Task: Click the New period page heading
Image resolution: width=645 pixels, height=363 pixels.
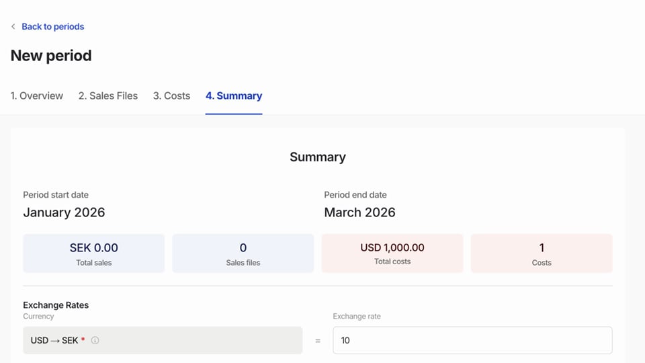Action: tap(51, 56)
